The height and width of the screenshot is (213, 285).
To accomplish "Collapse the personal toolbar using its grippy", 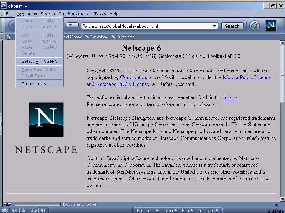I will coord(2,37).
